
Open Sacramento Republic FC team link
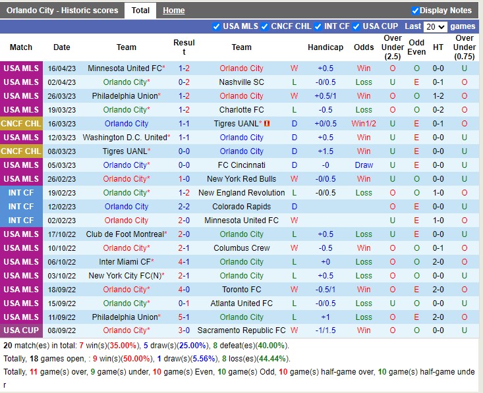point(241,331)
